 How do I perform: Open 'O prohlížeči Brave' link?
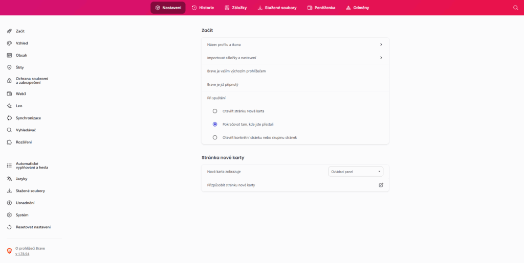30,248
